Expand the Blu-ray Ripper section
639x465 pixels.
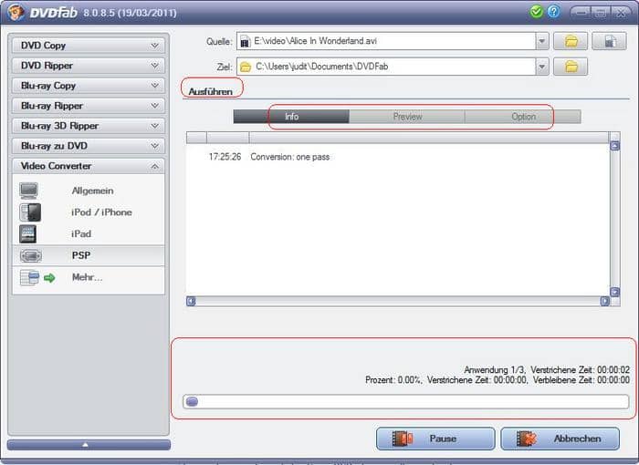(89, 106)
